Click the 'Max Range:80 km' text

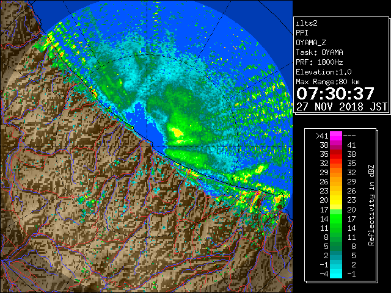(x=327, y=82)
